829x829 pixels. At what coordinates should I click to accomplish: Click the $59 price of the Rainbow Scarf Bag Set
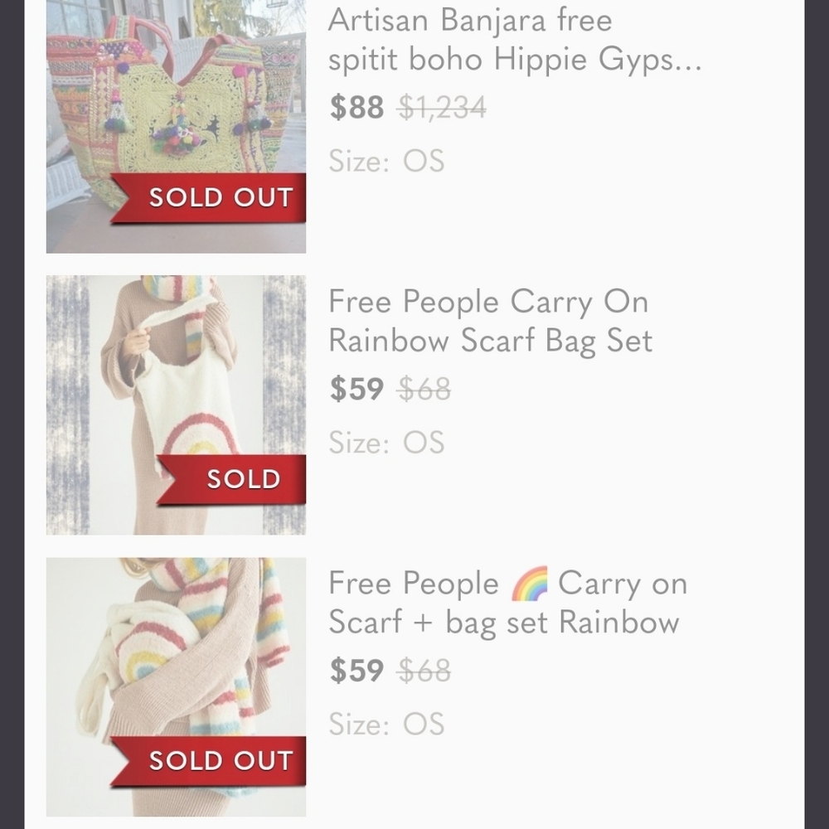(356, 389)
